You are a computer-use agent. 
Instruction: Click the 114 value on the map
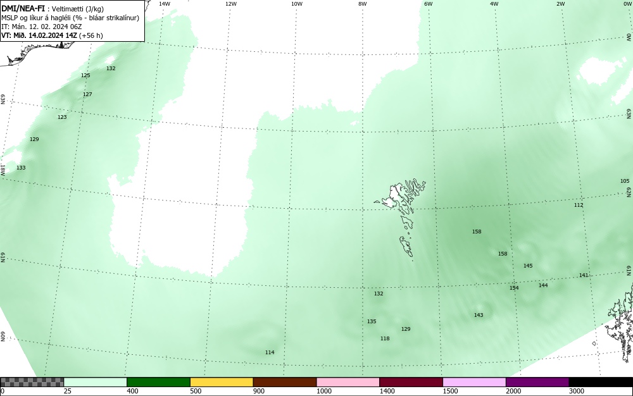tap(270, 352)
